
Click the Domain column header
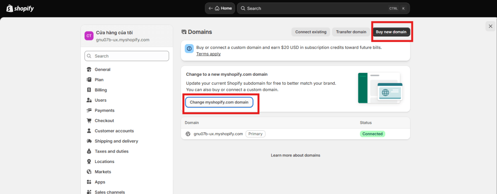point(192,123)
